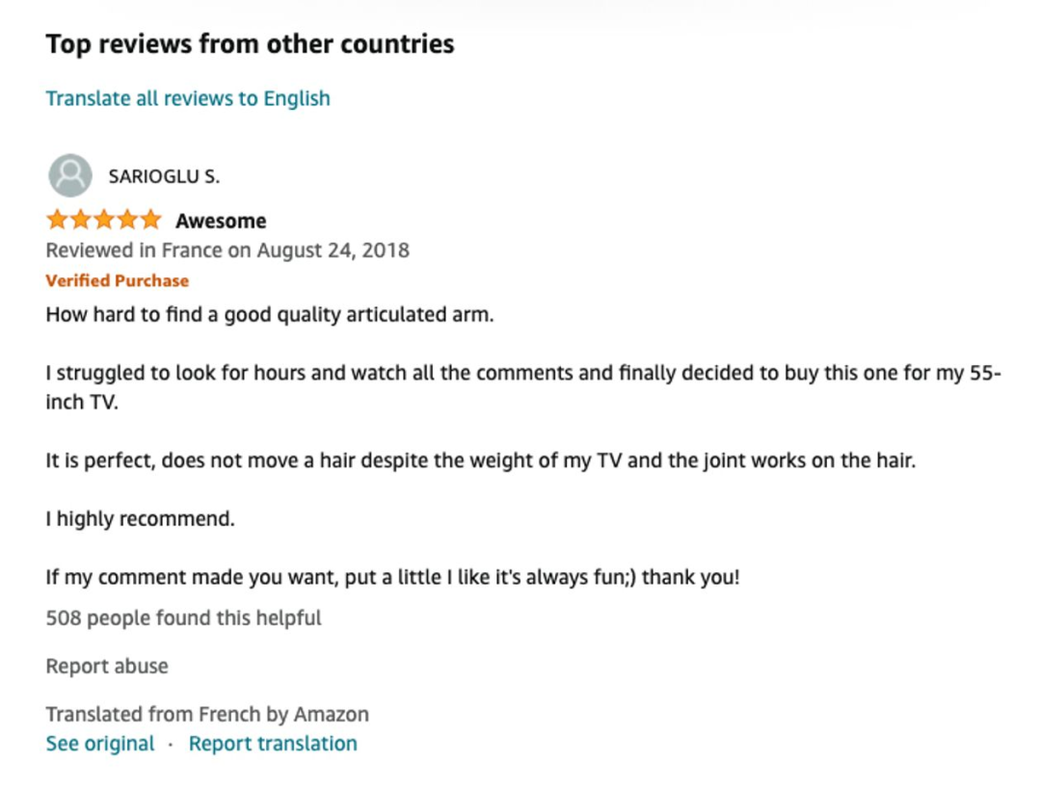This screenshot has width=1041, height=787.
Task: Click the third star in the rating
Action: [x=103, y=221]
